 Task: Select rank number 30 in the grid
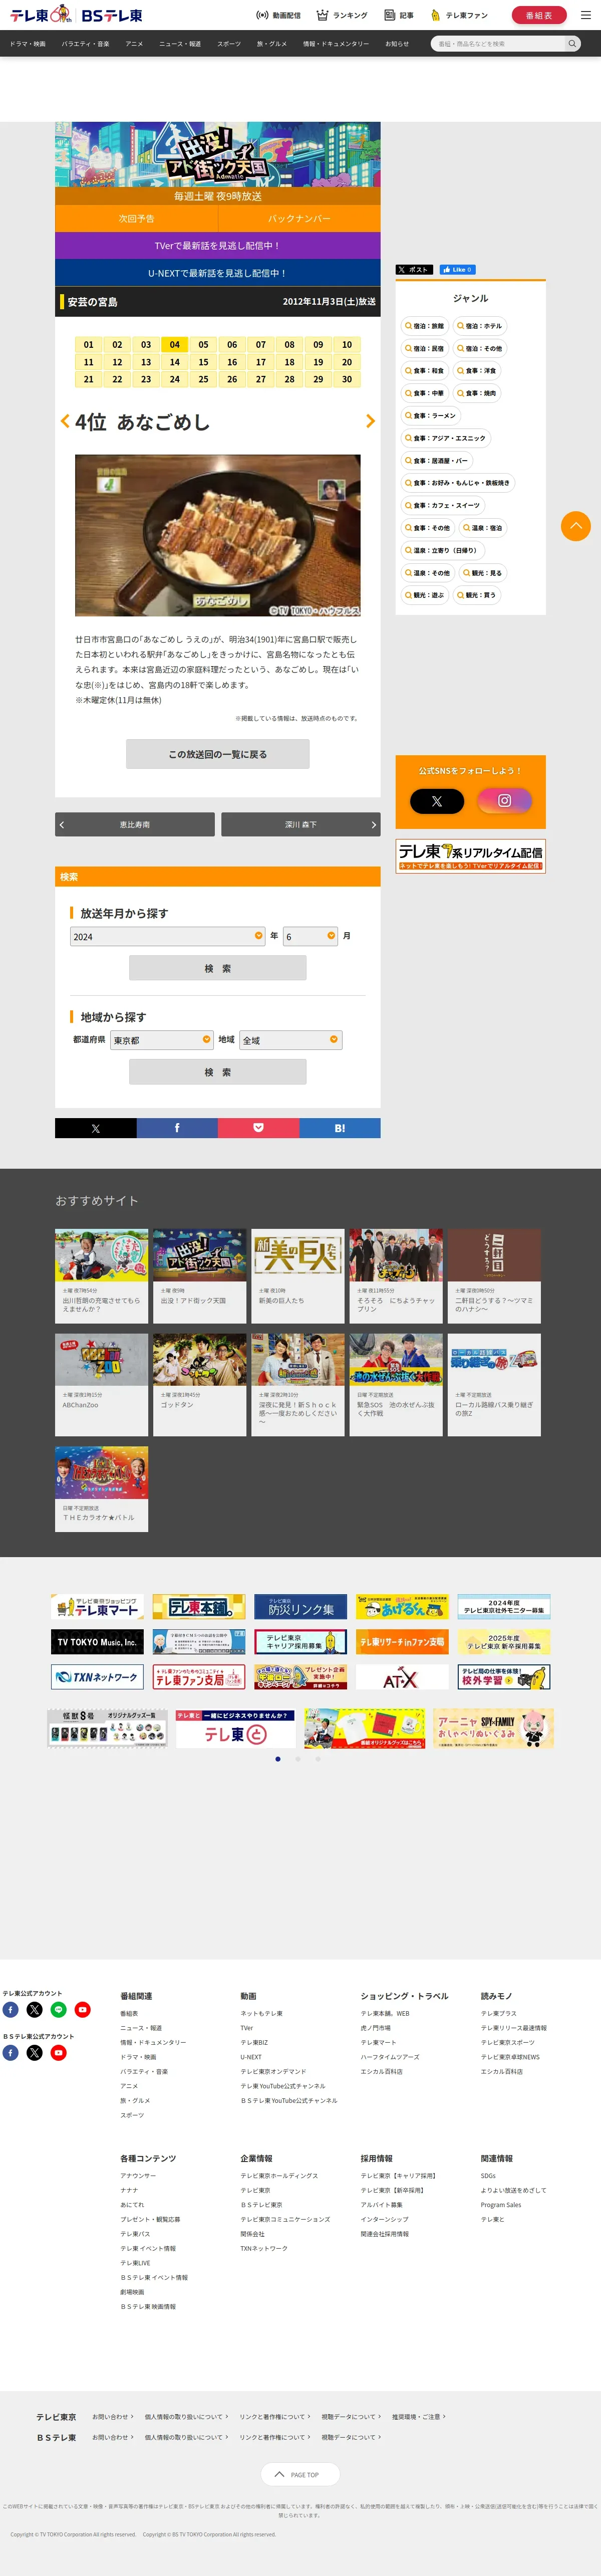[x=347, y=379]
